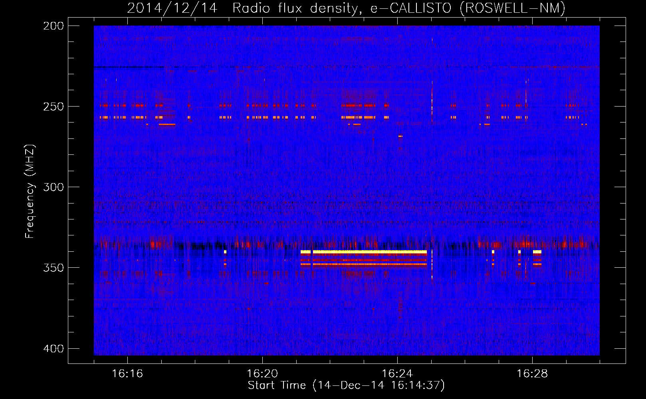Click the 16:24 time tick label

click(397, 374)
